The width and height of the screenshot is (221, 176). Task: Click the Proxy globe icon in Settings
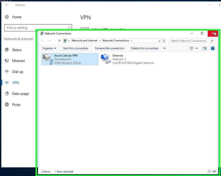7,104
